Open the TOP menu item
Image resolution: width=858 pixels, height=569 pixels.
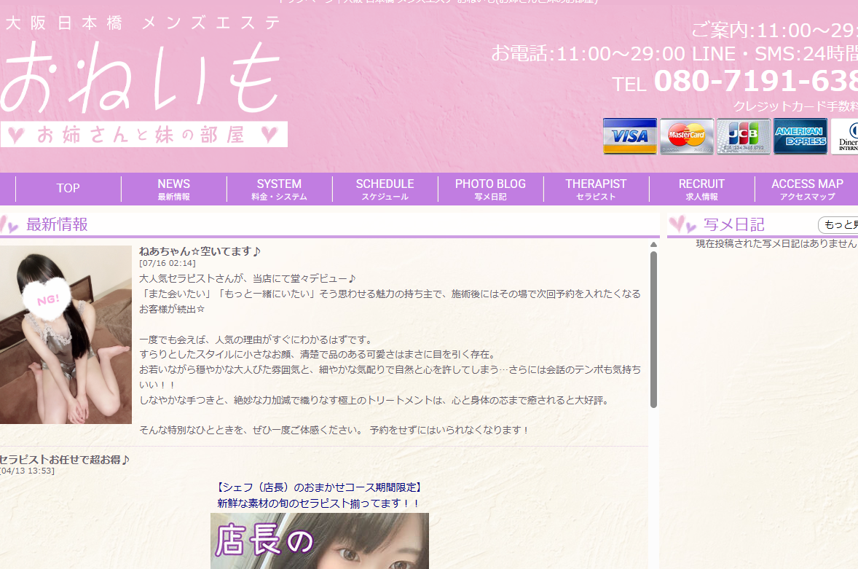click(x=68, y=189)
